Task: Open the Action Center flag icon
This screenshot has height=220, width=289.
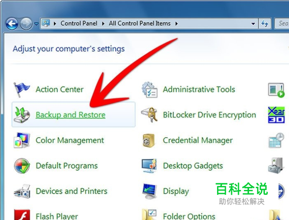Action: (x=21, y=90)
